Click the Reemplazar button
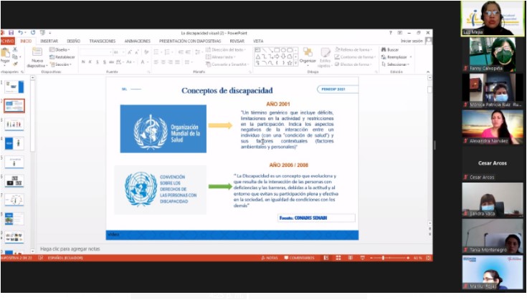The image size is (527, 300). 396,57
